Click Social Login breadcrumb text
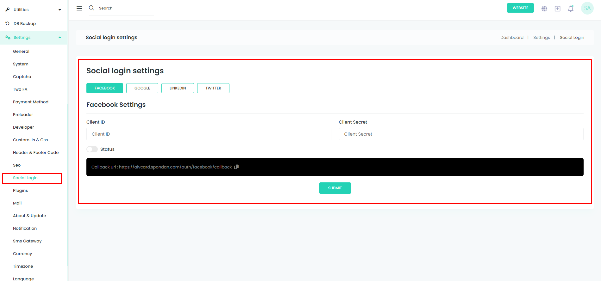The width and height of the screenshot is (601, 281). click(x=572, y=37)
